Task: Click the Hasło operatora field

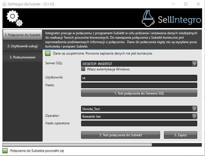Action: click(139, 123)
